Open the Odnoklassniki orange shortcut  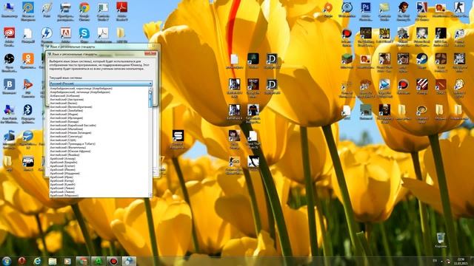[x=28, y=58]
